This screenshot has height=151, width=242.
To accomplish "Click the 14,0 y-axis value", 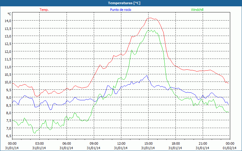I will click(x=8, y=21).
